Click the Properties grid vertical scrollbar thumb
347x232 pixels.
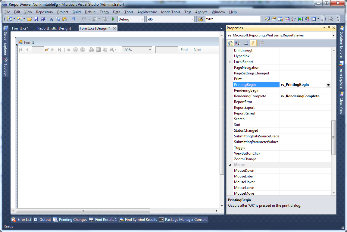333,137
